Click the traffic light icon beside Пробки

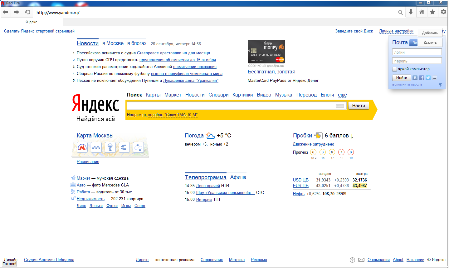(318, 136)
